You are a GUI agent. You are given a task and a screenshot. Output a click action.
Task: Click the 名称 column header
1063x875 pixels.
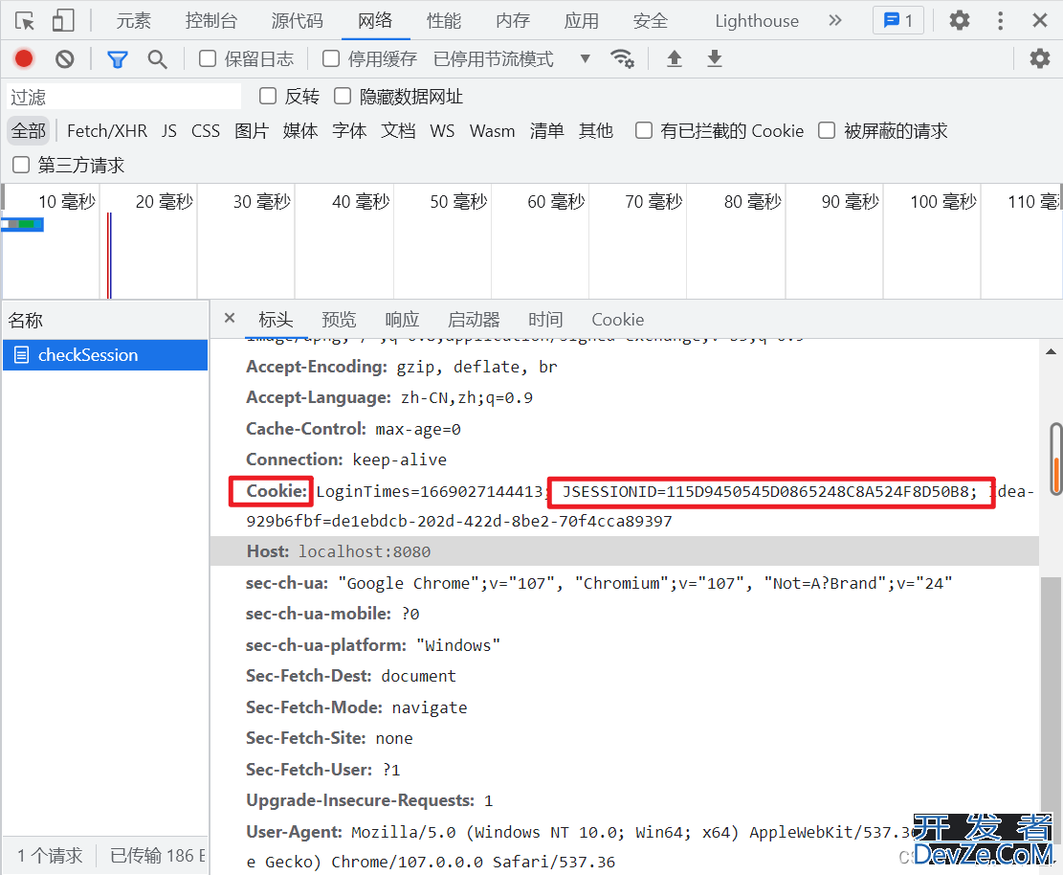[x=105, y=320]
